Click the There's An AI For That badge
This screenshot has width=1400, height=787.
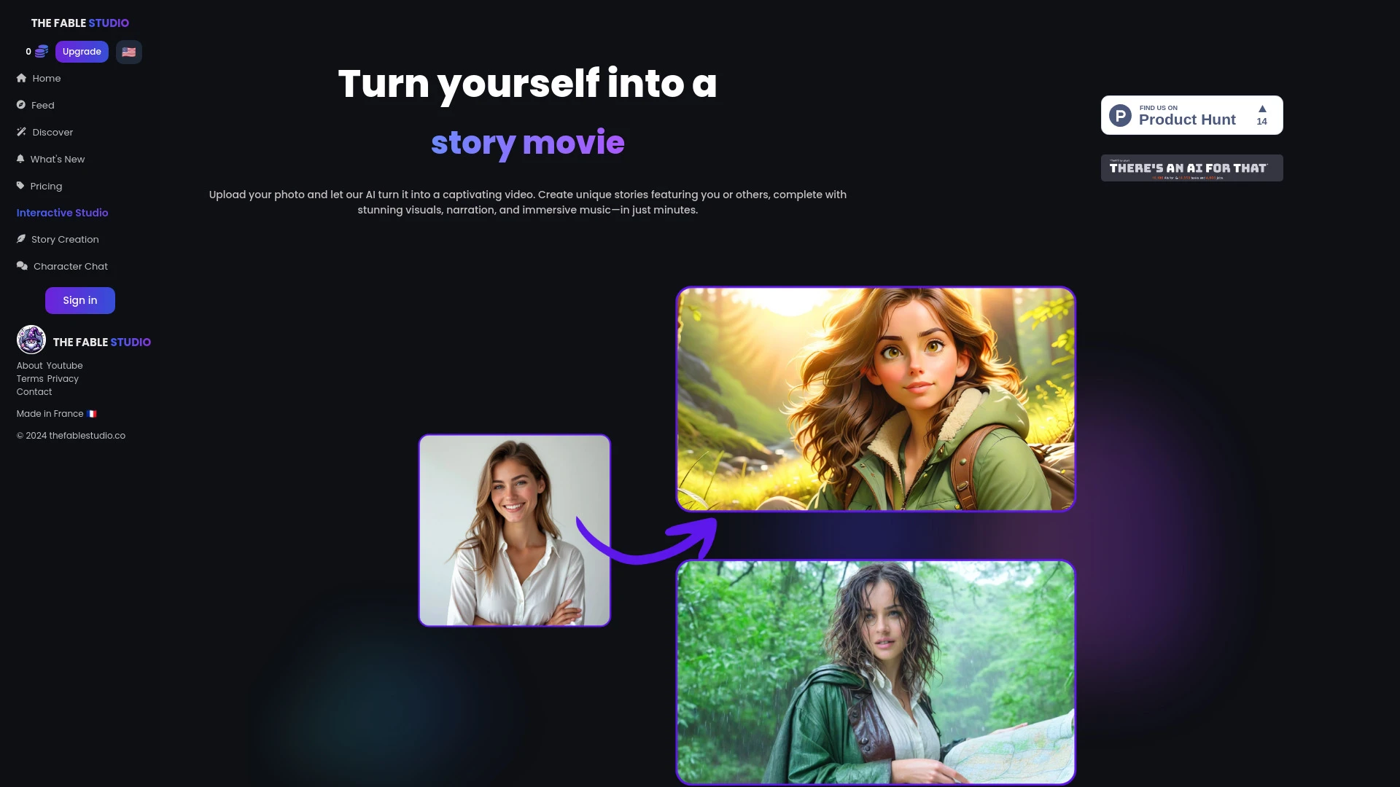click(1192, 168)
